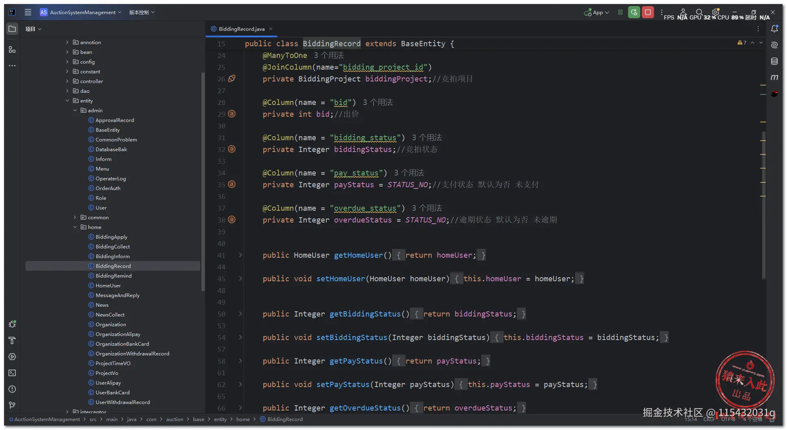Expand folded getPayStatus method on line 58
Screen dimensions: 787x430
click(240, 361)
